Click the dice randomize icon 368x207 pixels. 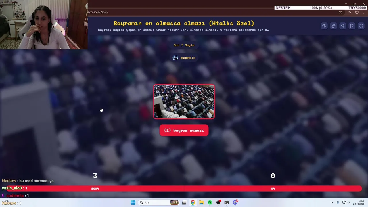click(x=333, y=26)
